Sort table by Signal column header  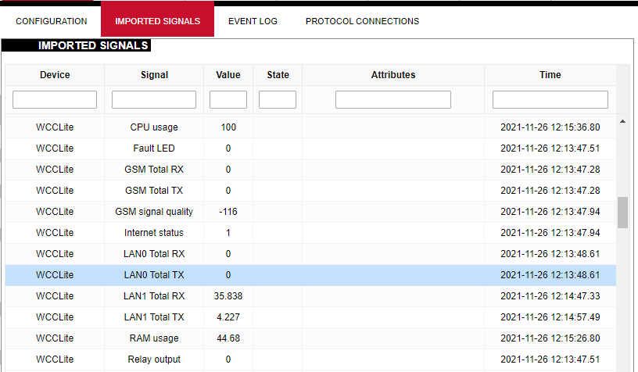click(x=154, y=75)
